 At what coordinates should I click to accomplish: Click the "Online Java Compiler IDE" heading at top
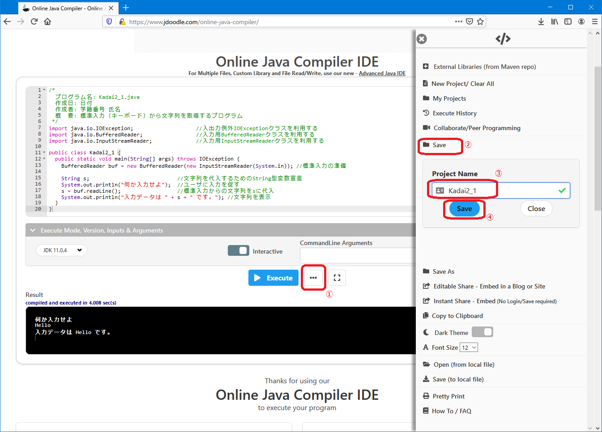297,62
